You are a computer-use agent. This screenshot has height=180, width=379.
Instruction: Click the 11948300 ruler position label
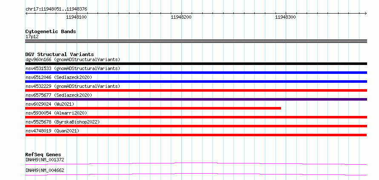(x=286, y=17)
